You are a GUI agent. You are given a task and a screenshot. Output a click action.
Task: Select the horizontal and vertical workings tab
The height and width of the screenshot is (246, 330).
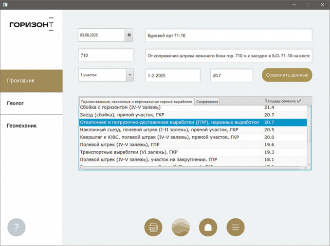[x=136, y=102]
